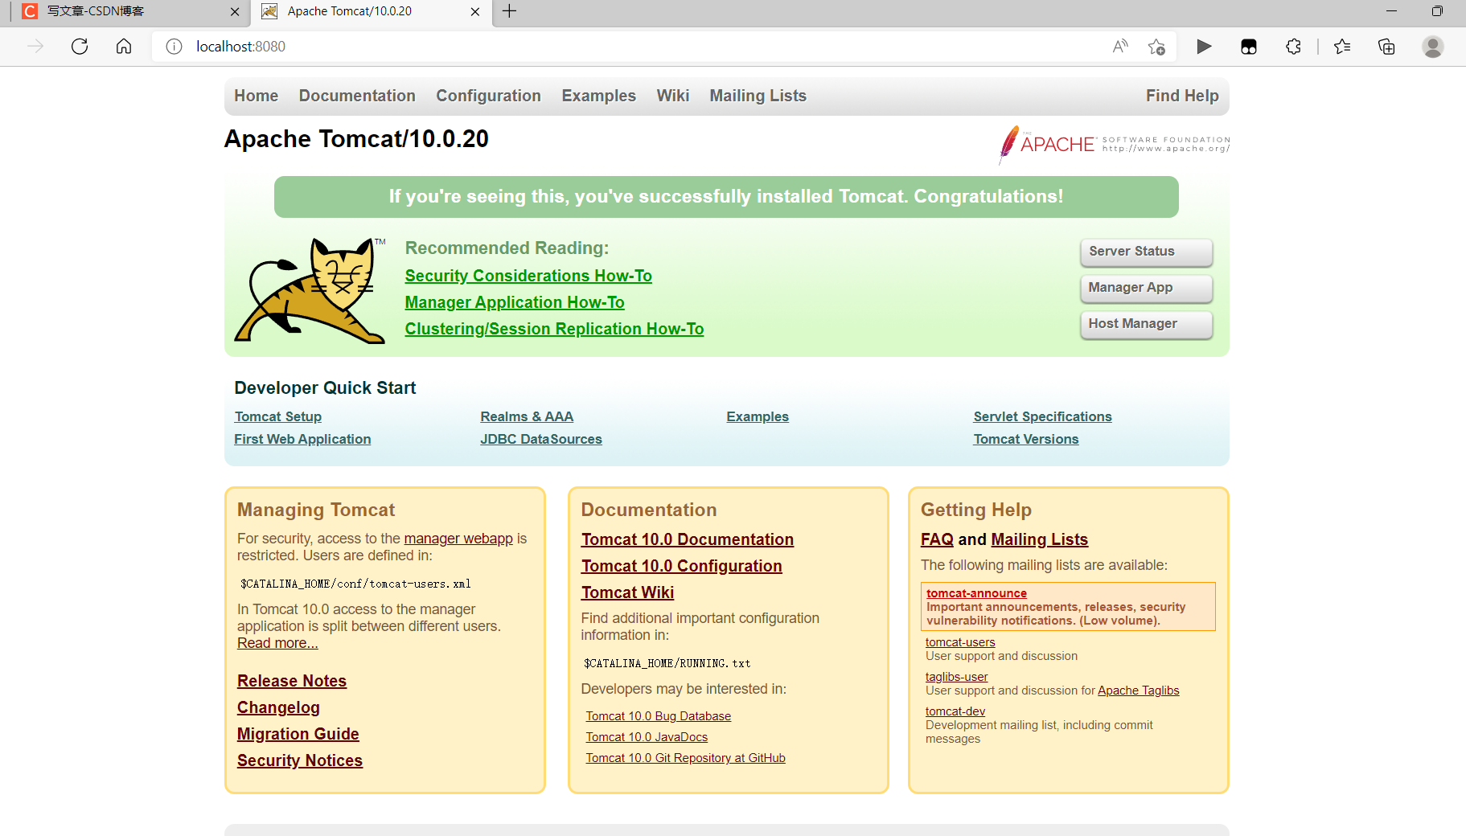Open Security Considerations How-To link
Image resolution: width=1466 pixels, height=836 pixels.
pyautogui.click(x=528, y=276)
